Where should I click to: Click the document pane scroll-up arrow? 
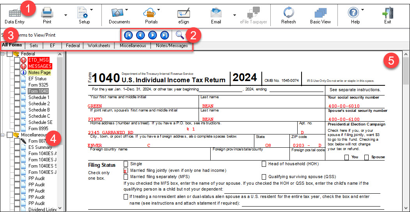coord(406,54)
